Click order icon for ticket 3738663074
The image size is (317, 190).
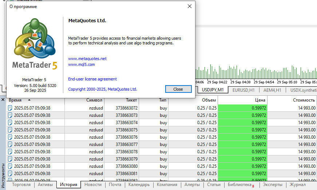[10, 123]
